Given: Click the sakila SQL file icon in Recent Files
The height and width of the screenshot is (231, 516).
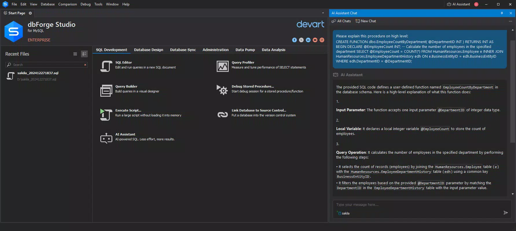Looking at the screenshot, I should click(x=11, y=76).
